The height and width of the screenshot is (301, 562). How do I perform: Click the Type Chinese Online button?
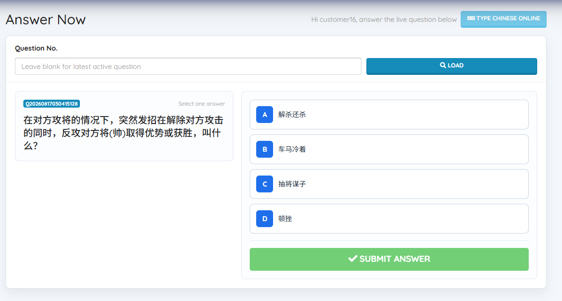(x=503, y=19)
